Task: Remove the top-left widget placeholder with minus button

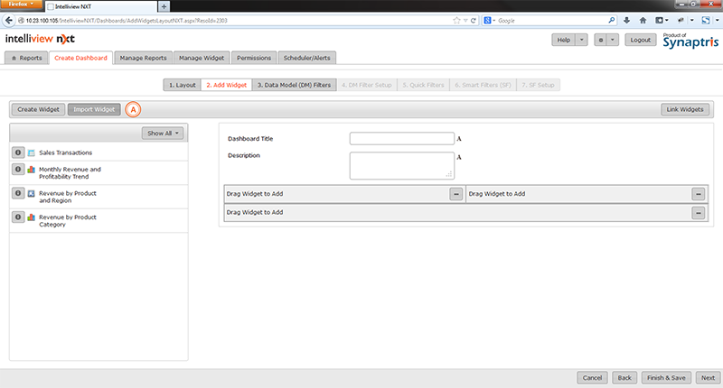Action: point(456,194)
